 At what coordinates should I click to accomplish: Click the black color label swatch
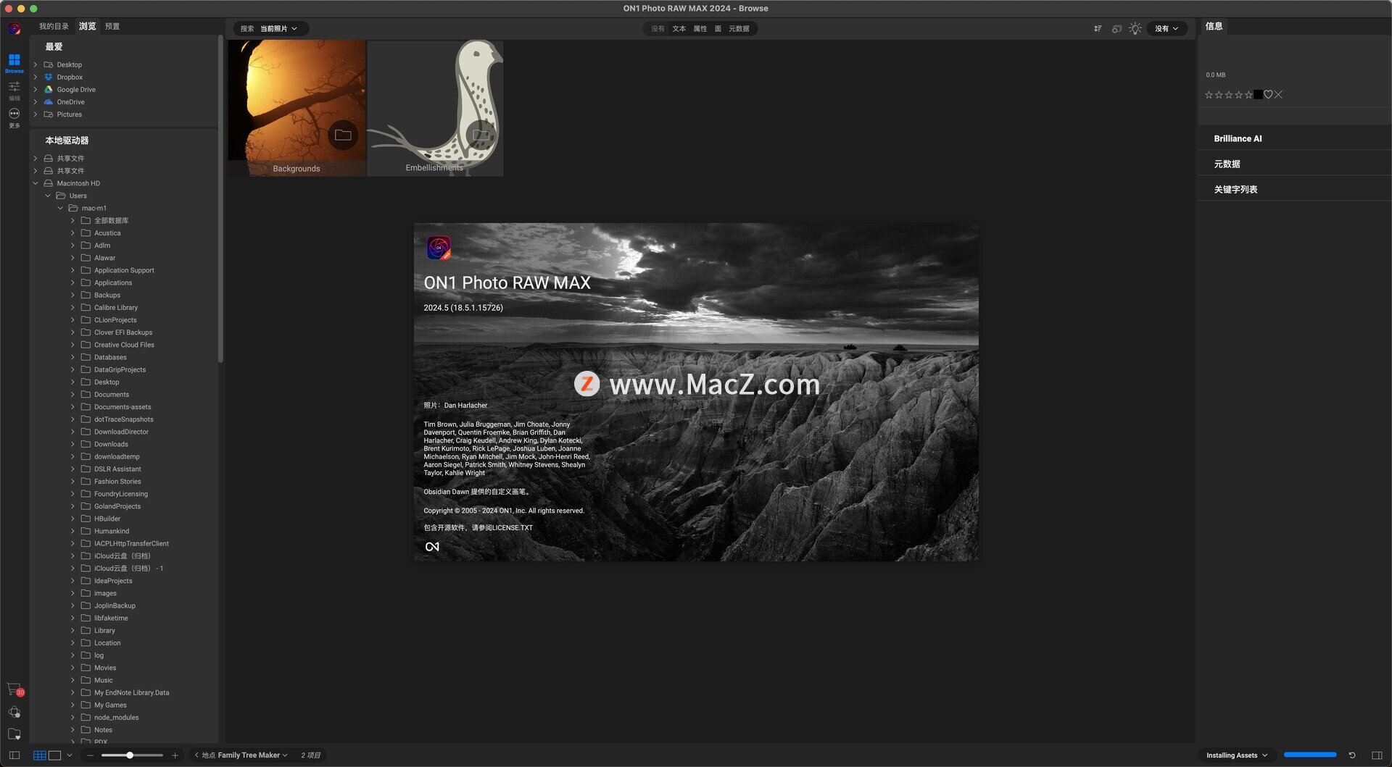click(x=1258, y=94)
